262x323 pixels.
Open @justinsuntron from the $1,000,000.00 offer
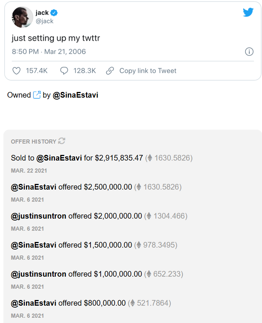38,274
